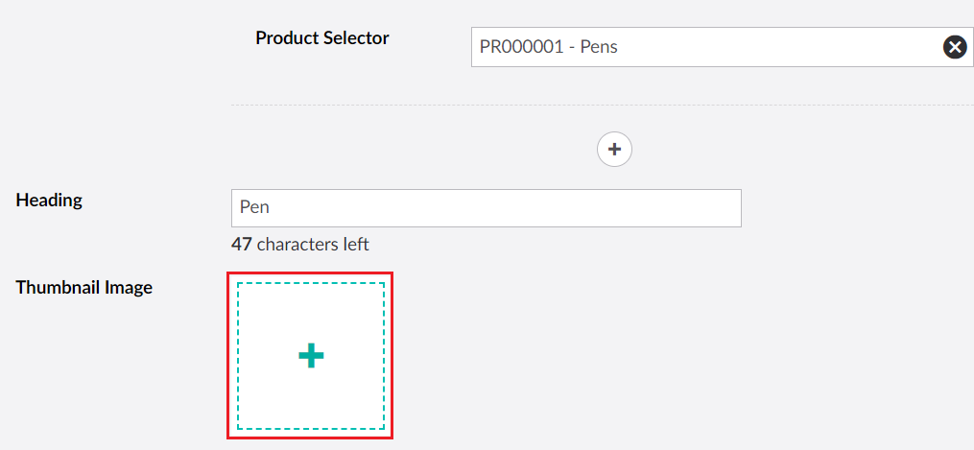This screenshot has width=974, height=450.
Task: Click the word 'left' under Heading
Action: click(355, 245)
